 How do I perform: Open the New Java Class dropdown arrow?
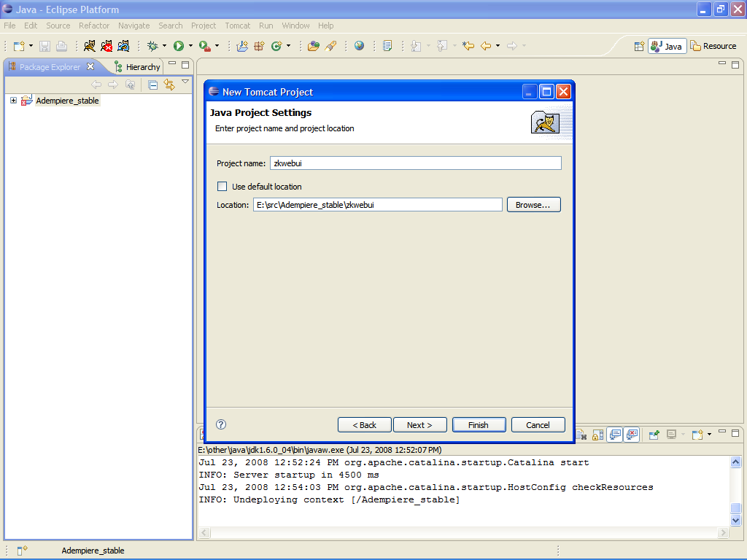(x=288, y=46)
